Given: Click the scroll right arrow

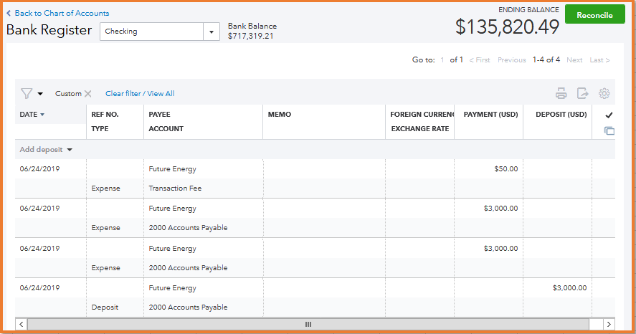Looking at the screenshot, I should (609, 324).
